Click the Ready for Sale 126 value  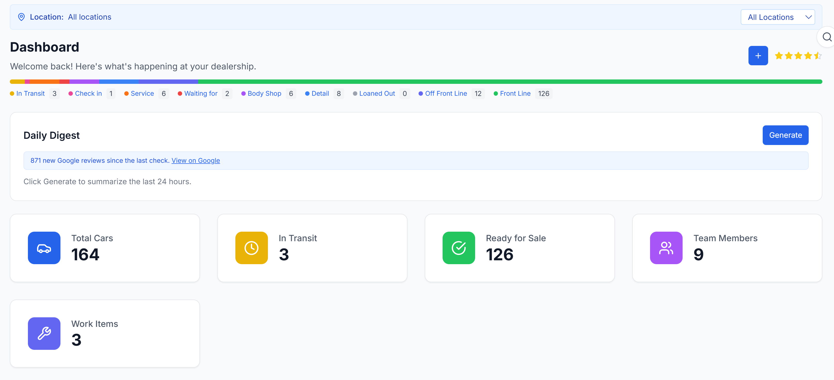(x=500, y=255)
